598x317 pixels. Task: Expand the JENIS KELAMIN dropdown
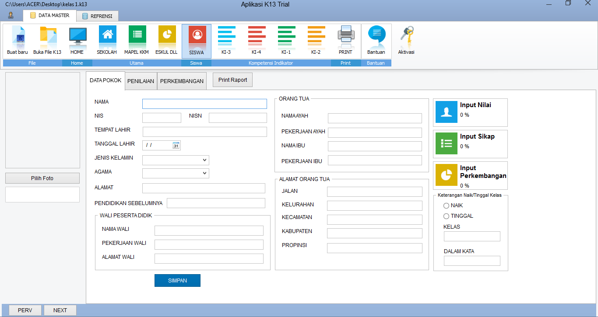tap(204, 160)
